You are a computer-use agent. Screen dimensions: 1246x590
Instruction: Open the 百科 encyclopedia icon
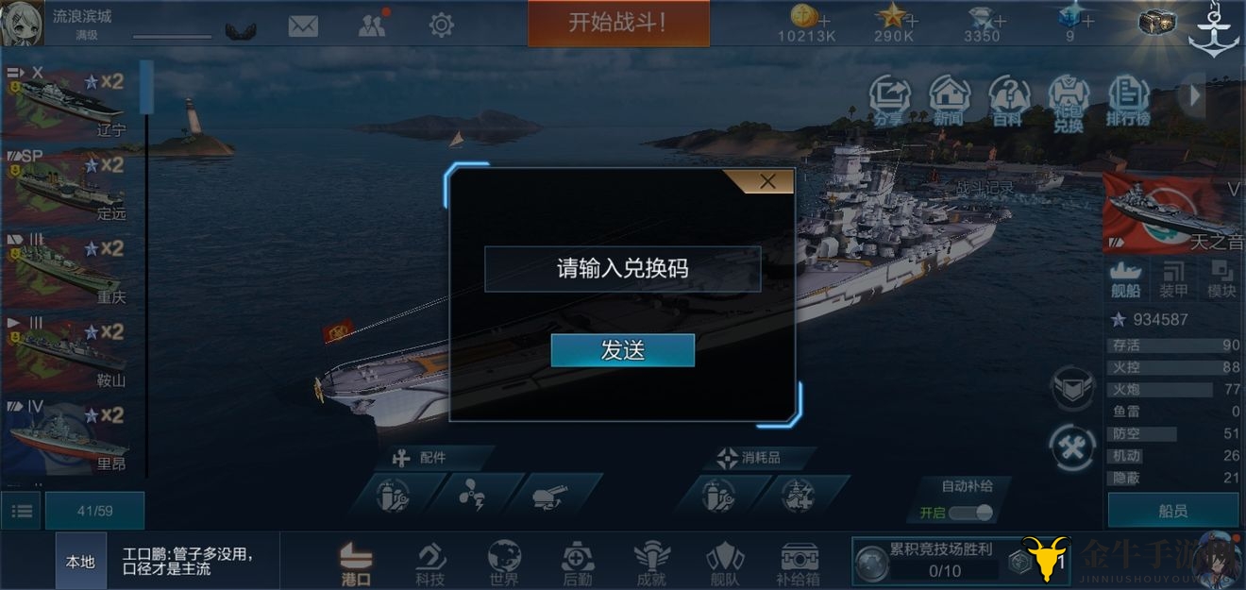[x=1008, y=101]
